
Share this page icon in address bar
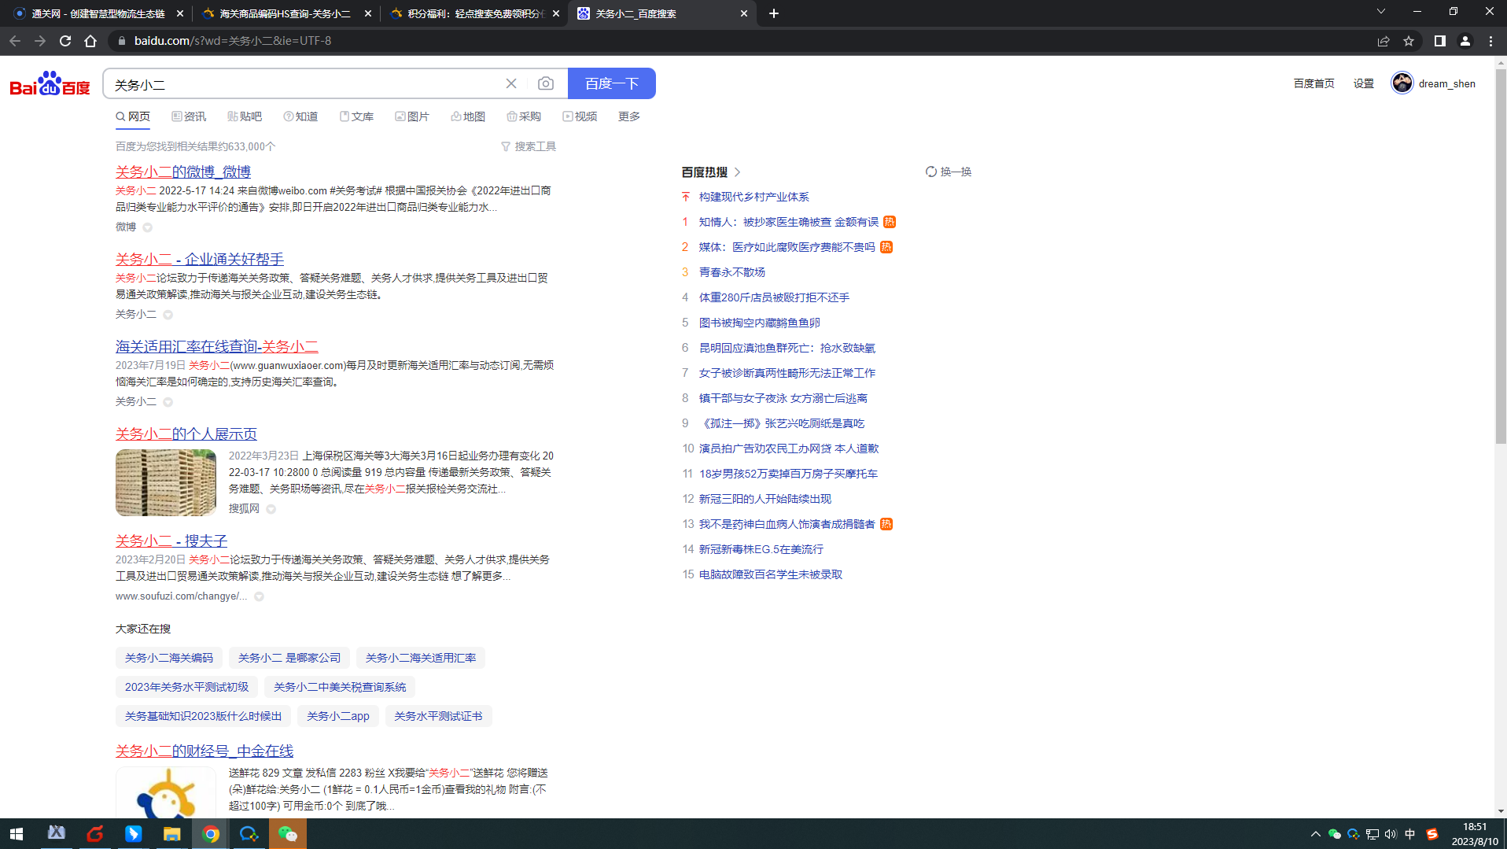[x=1384, y=41]
